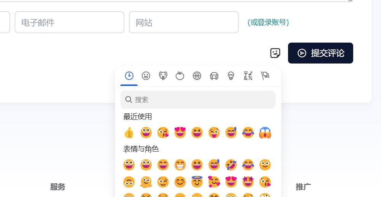The image size is (381, 197).
Task: Focus the 电子邮件 input field
Action: click(x=69, y=22)
